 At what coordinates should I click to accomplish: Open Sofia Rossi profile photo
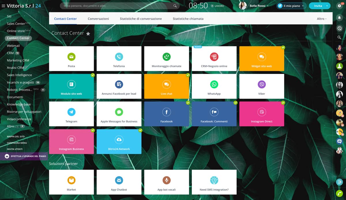[x=243, y=6]
